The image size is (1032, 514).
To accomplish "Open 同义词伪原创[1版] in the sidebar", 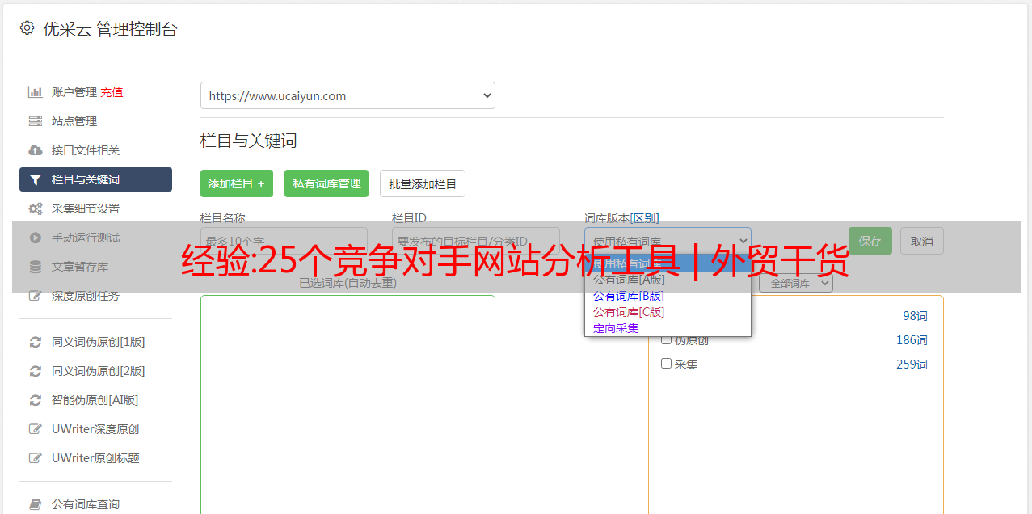I will pos(99,342).
